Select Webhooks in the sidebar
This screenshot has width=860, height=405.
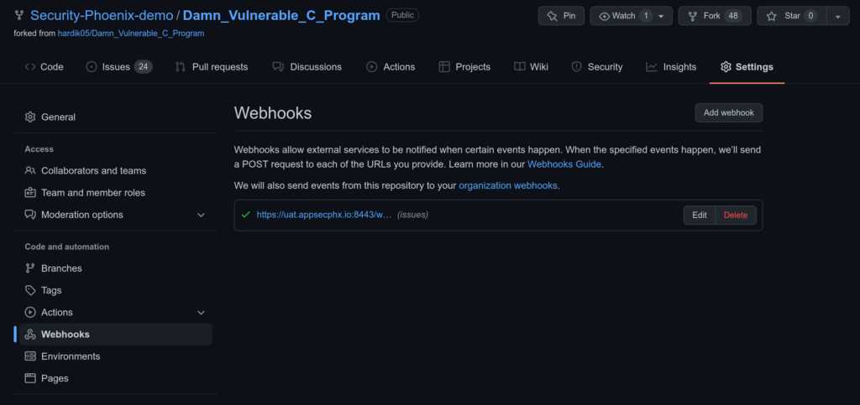coord(115,335)
